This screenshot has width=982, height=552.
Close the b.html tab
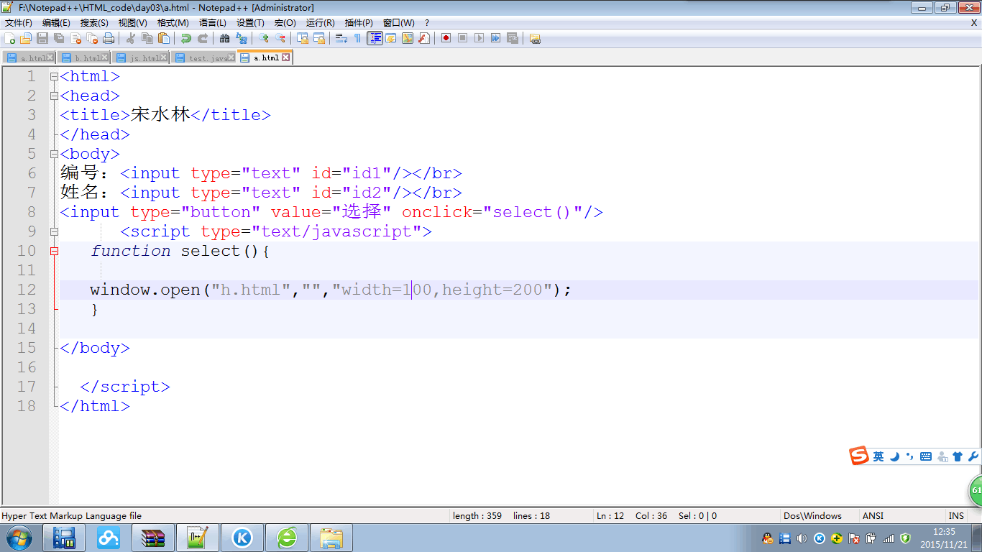[x=105, y=57]
